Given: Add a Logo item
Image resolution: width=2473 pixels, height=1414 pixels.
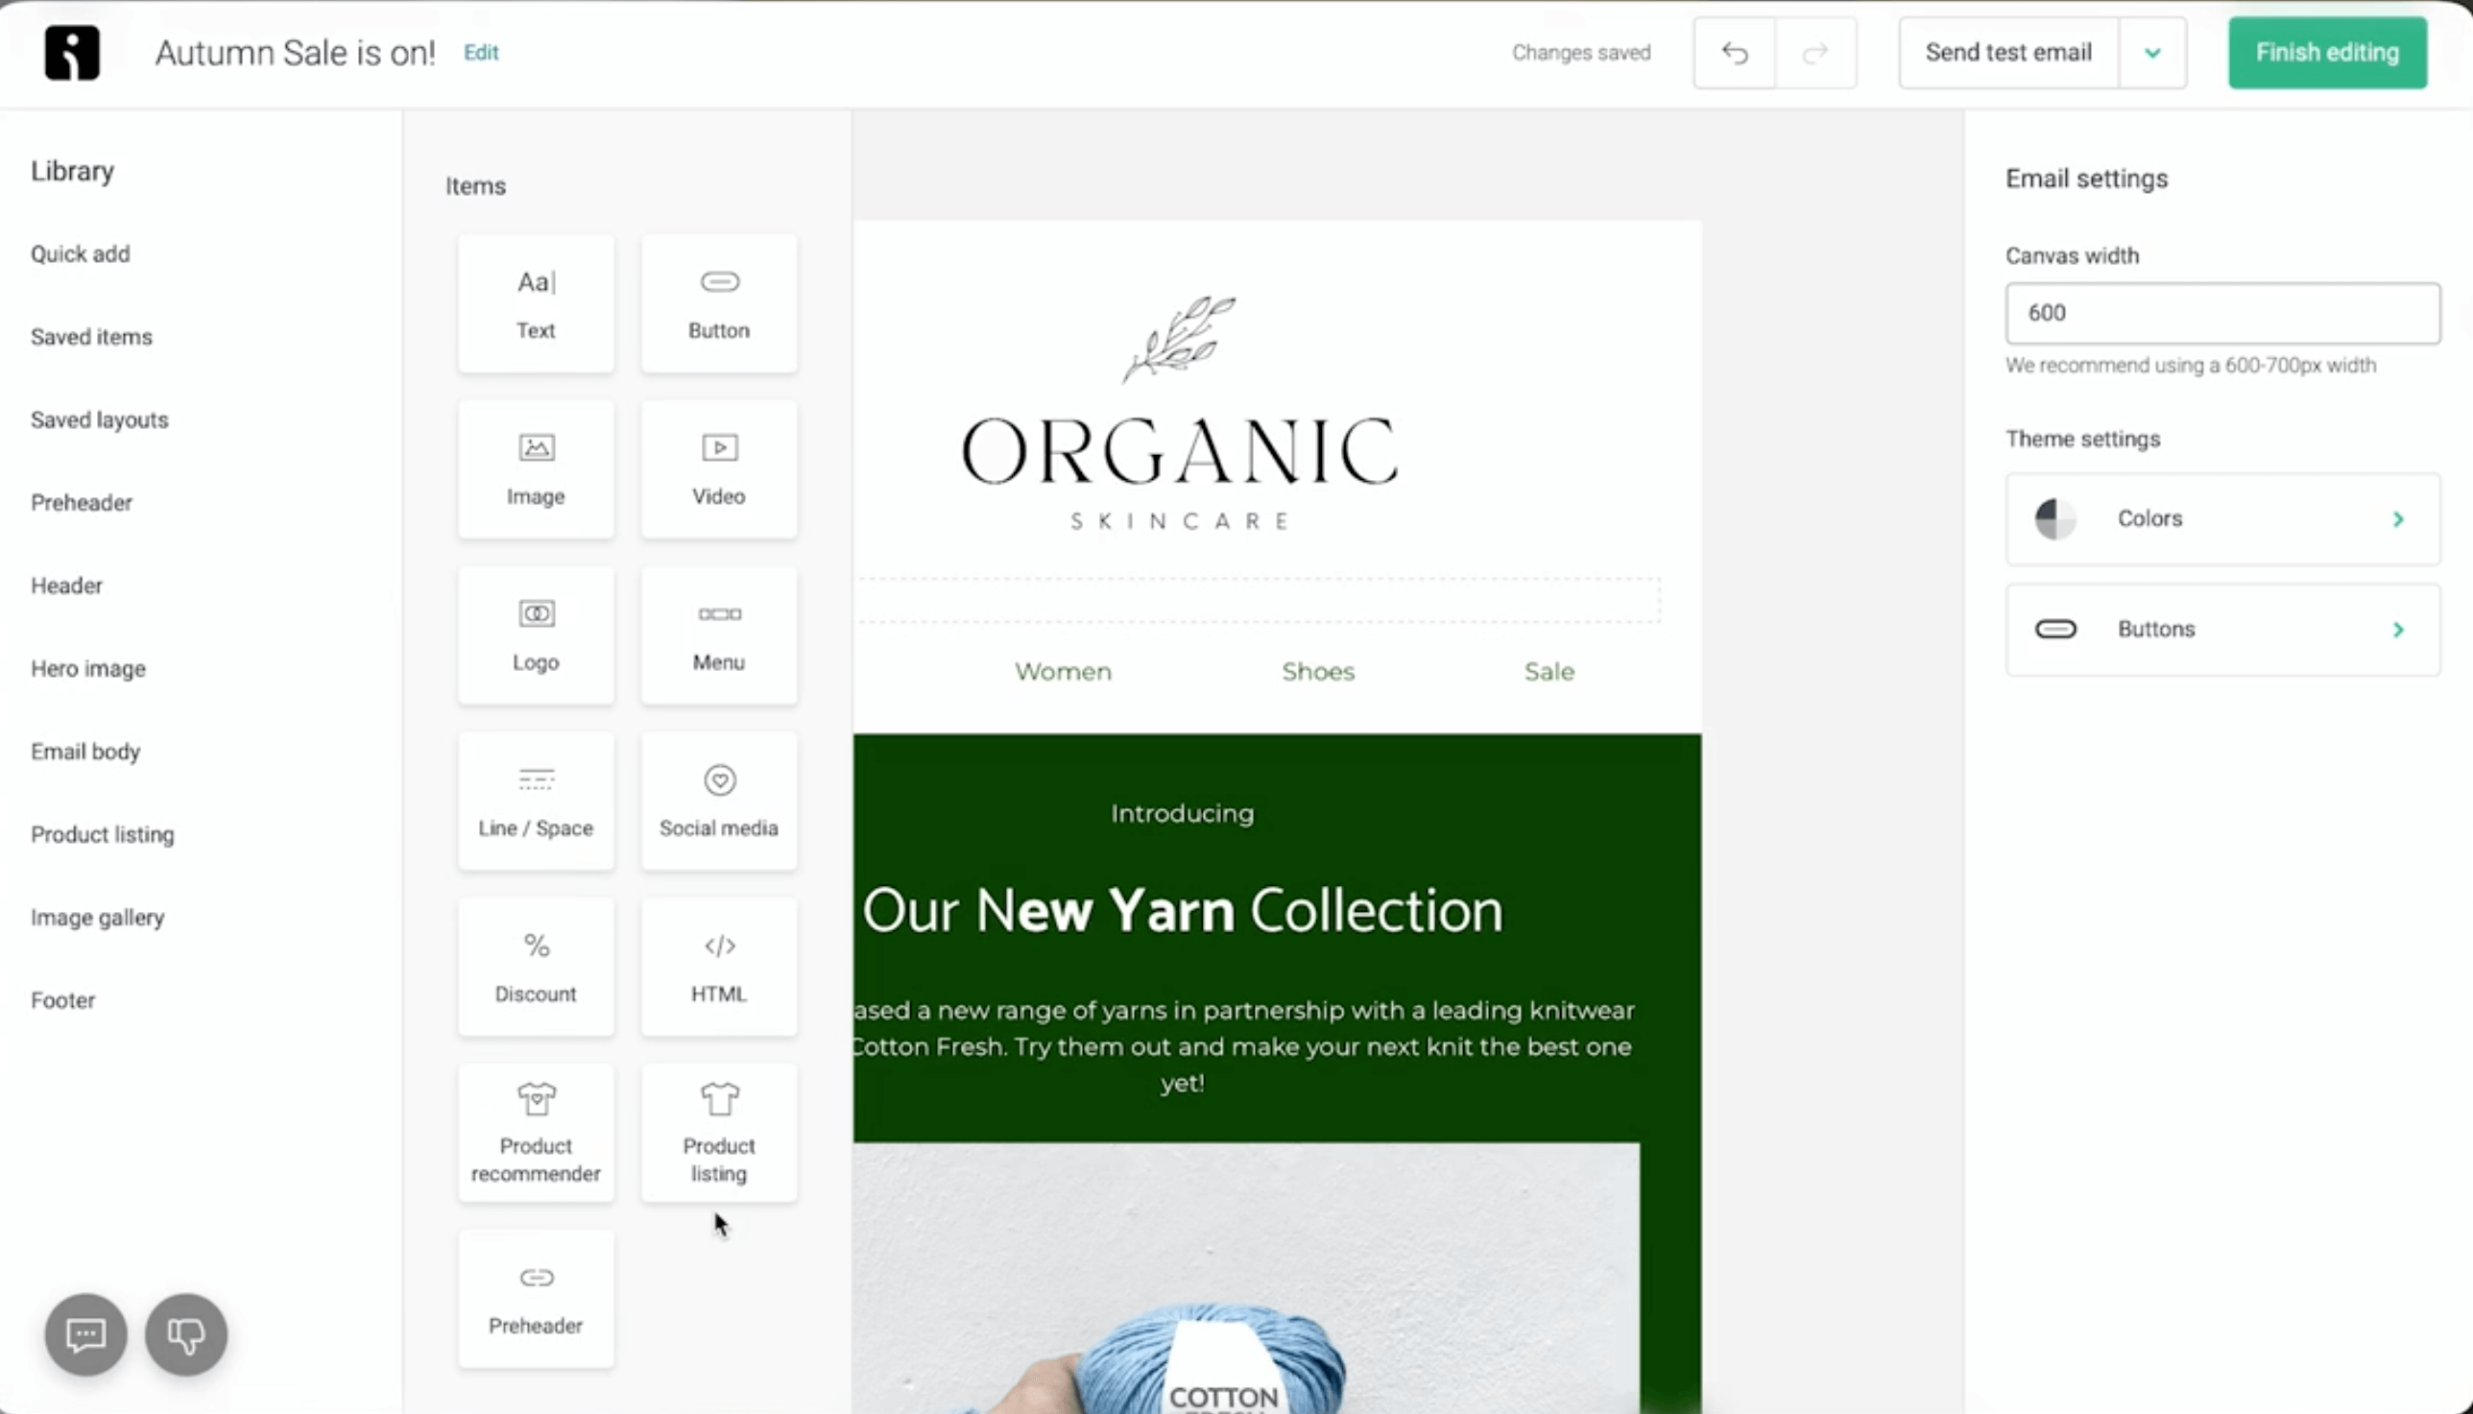Looking at the screenshot, I should click(x=536, y=635).
